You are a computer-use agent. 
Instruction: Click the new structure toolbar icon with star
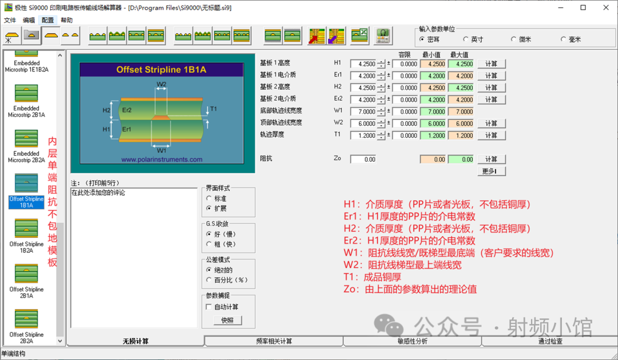pyautogui.click(x=11, y=36)
